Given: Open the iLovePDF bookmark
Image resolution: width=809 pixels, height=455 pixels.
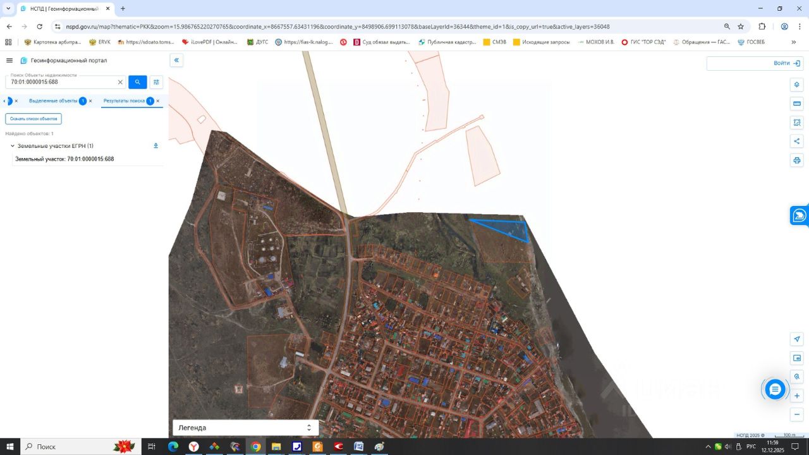Looking at the screenshot, I should pos(209,42).
